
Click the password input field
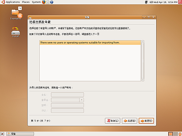point(67,105)
